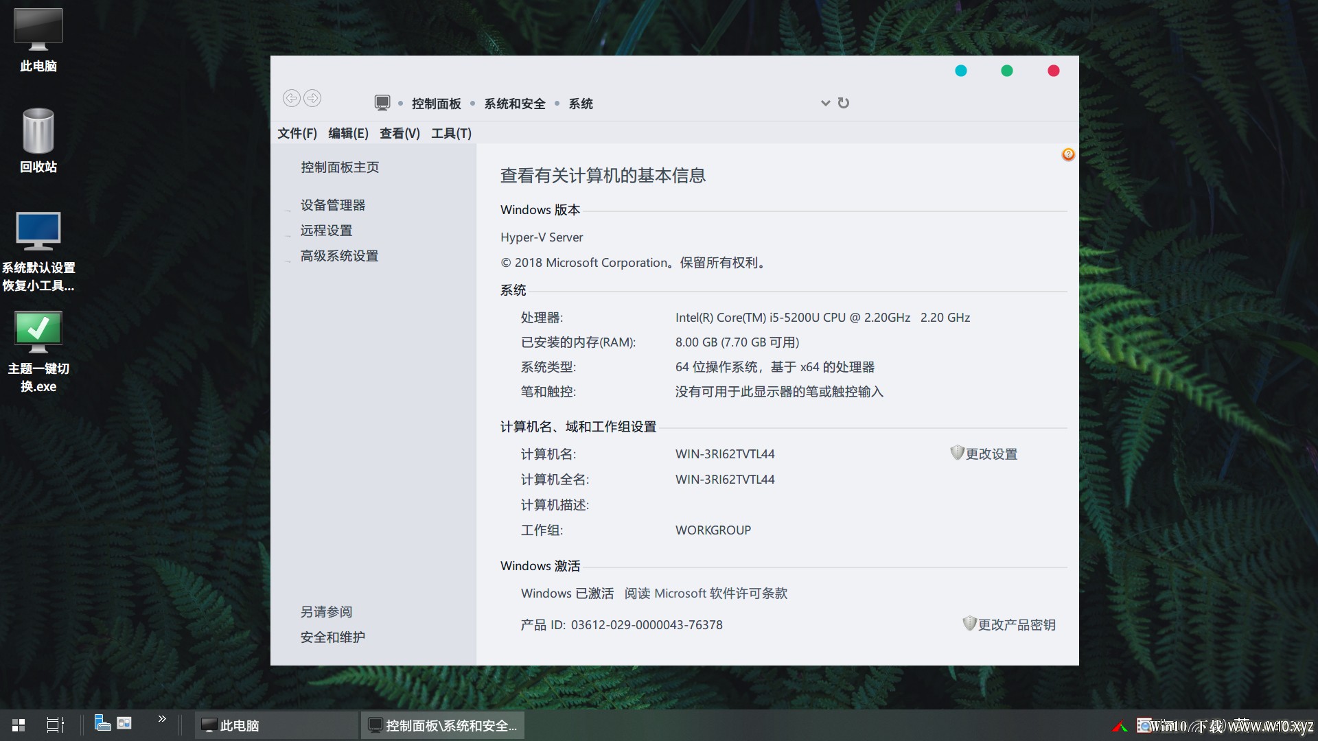Click the back navigation arrow
Viewport: 1318px width, 741px height.
coord(291,99)
